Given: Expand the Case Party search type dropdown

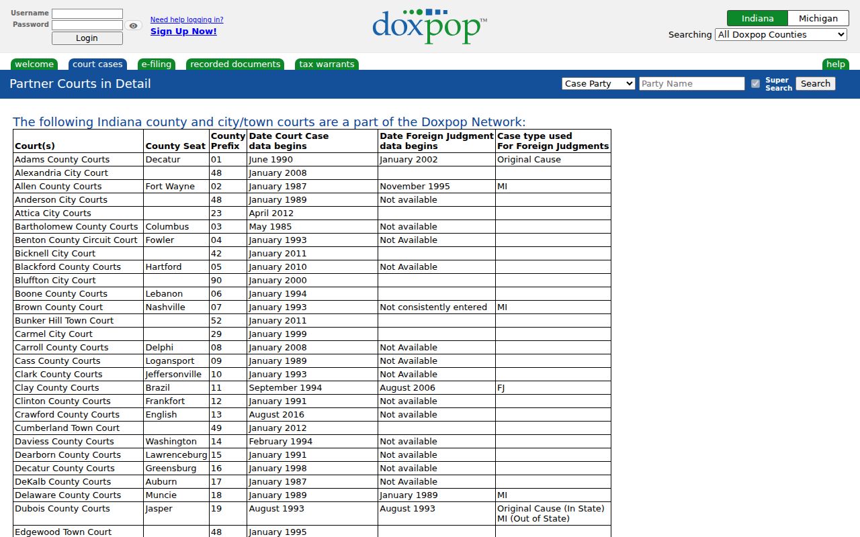Looking at the screenshot, I should [x=599, y=84].
